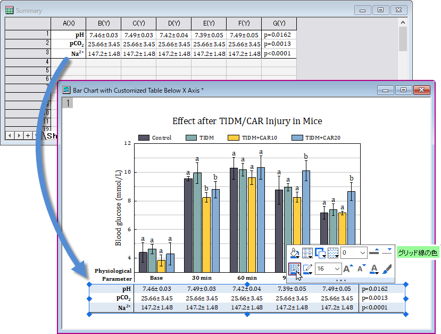Expand mini toolbar with three dots
The width and height of the screenshot is (441, 334).
coord(340,280)
